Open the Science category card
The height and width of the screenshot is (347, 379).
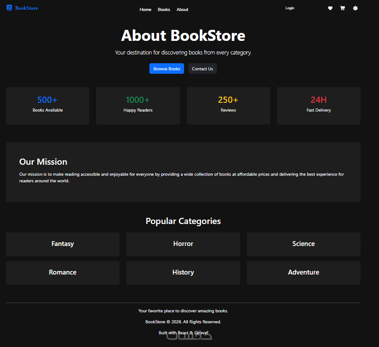click(x=304, y=244)
